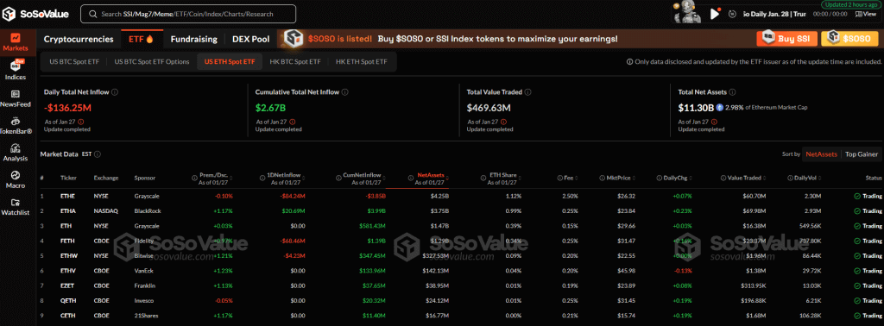Click info icon next to DailyVol column
The height and width of the screenshot is (326, 884).
tap(790, 178)
